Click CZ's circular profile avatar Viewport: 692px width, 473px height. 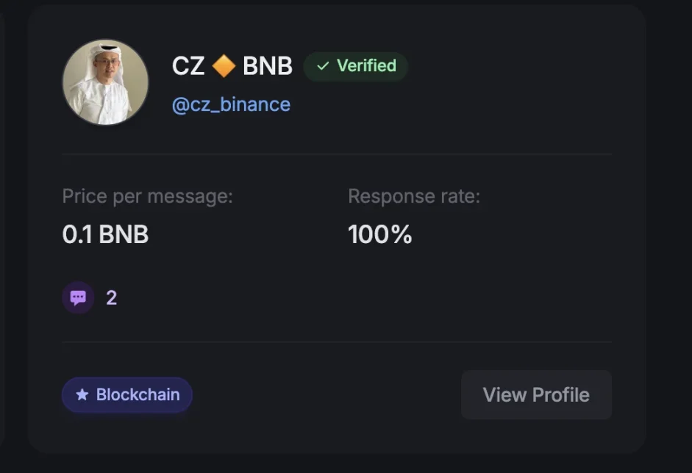105,82
